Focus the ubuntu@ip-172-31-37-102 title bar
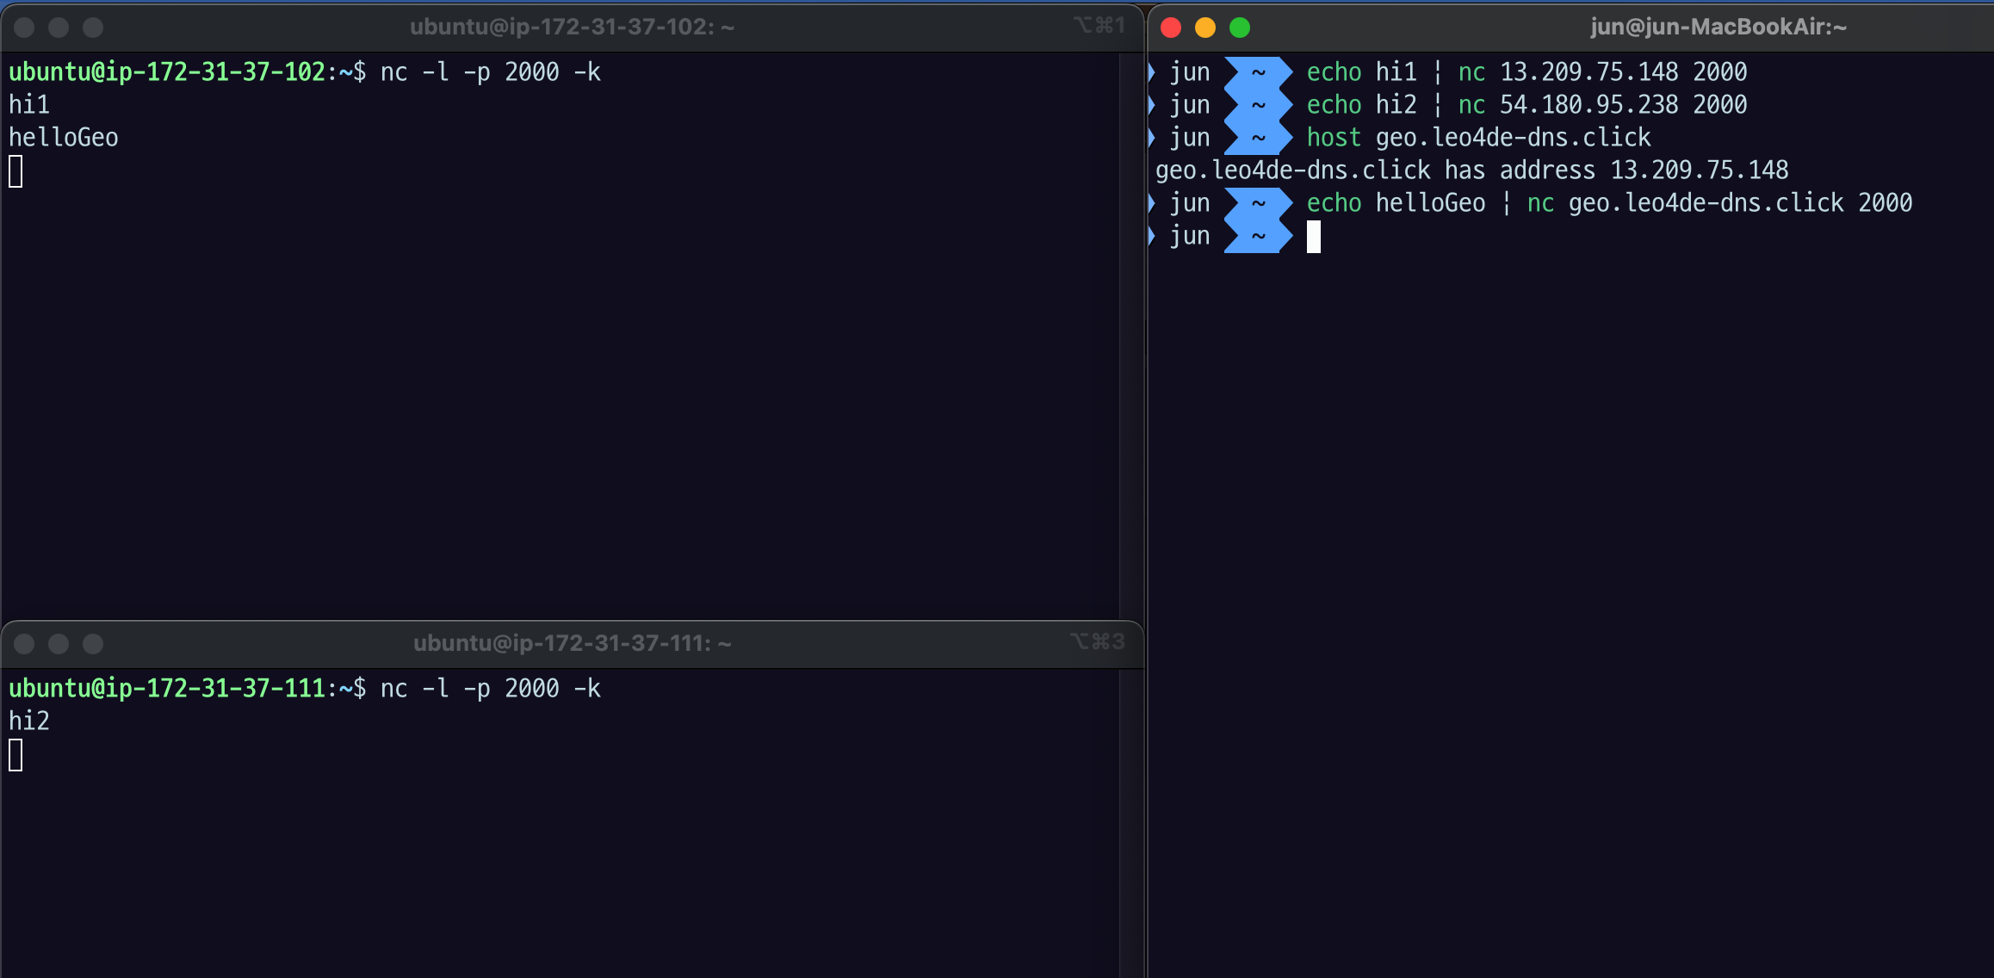The image size is (1994, 978). coord(572,28)
